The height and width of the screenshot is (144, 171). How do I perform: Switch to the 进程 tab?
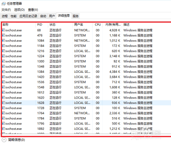(4, 16)
